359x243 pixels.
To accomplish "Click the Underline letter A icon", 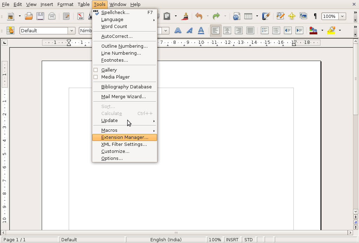I will coord(201,31).
